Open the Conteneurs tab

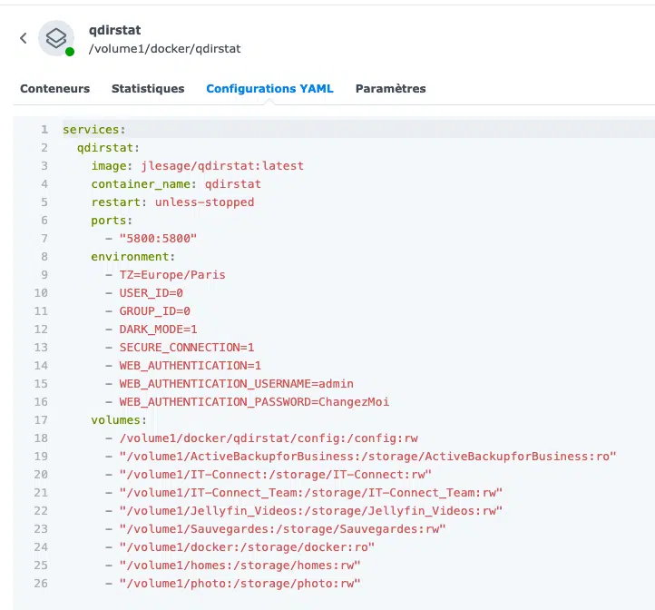point(55,89)
